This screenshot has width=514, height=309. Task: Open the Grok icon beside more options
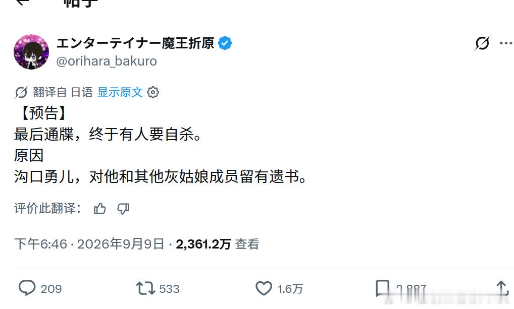coord(482,43)
